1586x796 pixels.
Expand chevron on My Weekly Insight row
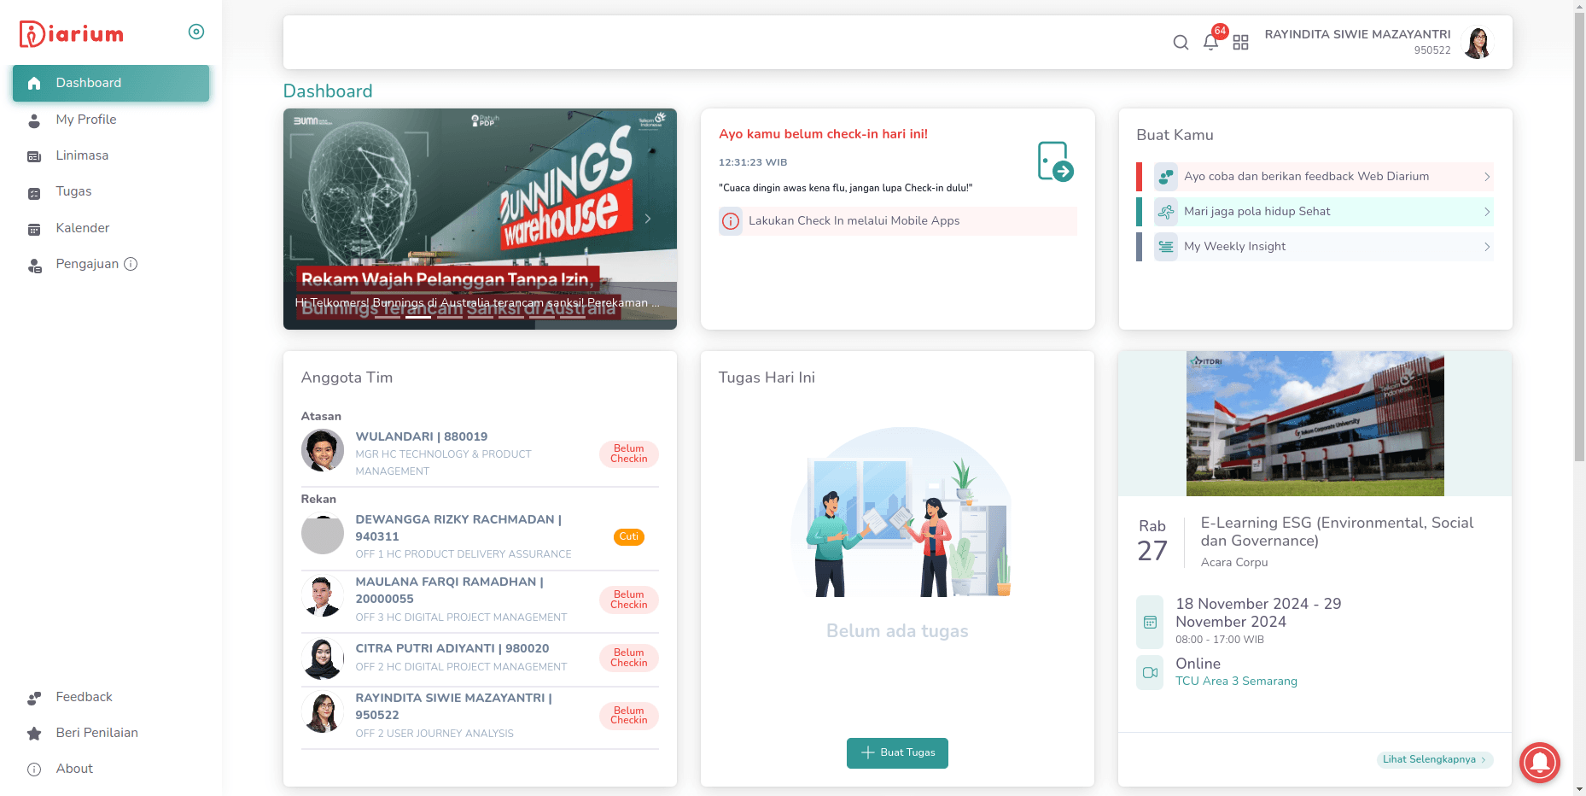click(x=1487, y=247)
